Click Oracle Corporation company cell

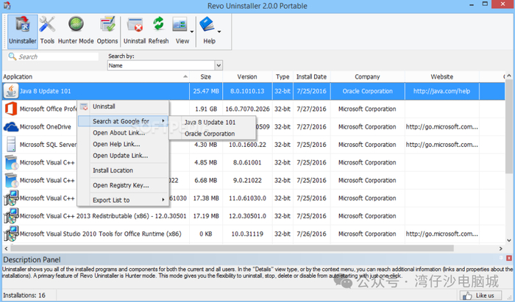click(367, 91)
